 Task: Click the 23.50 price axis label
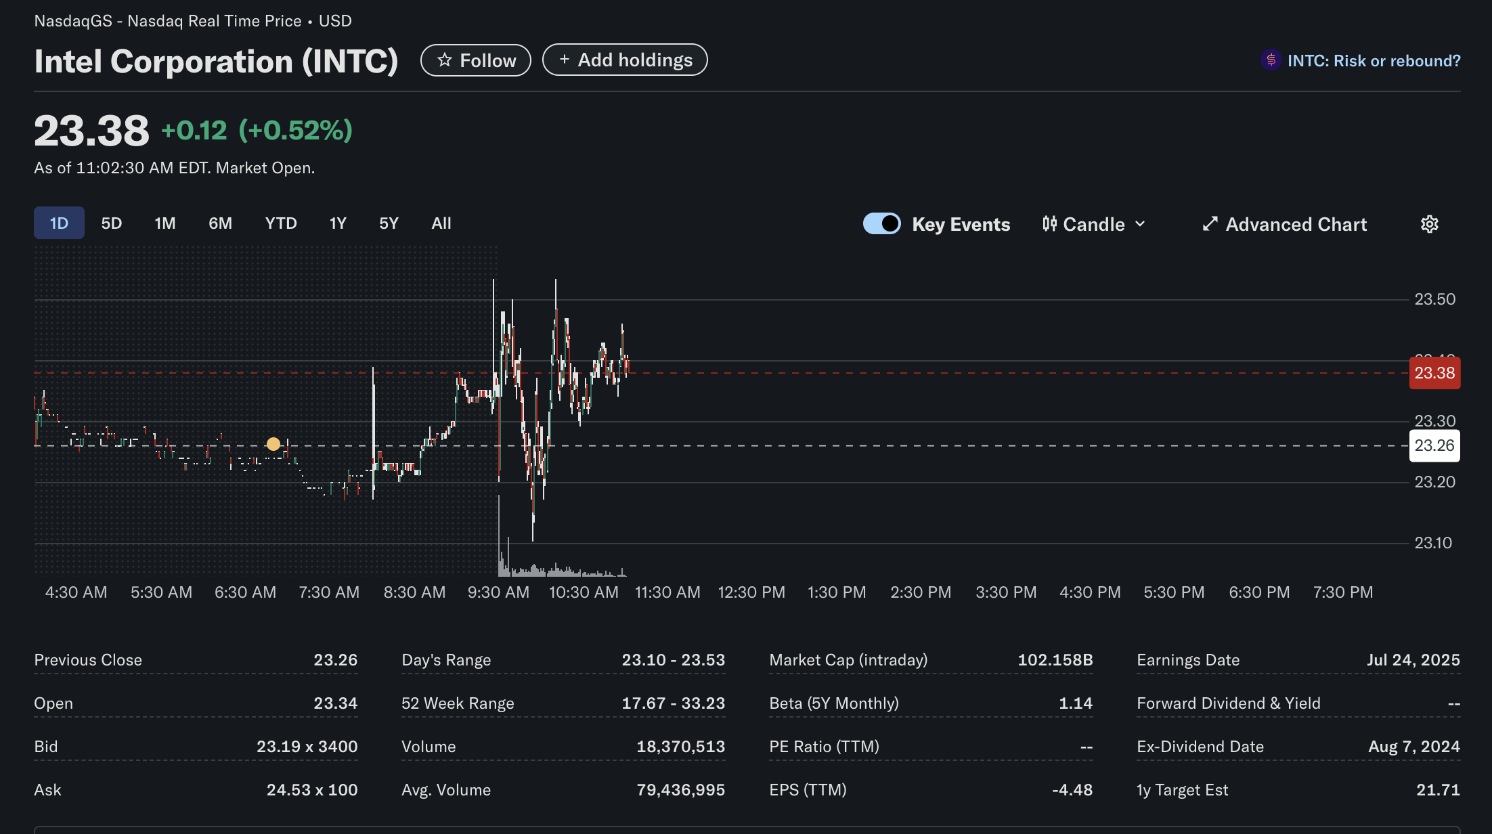click(x=1434, y=299)
